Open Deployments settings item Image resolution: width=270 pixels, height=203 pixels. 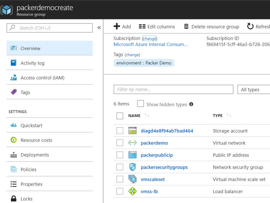point(50,155)
